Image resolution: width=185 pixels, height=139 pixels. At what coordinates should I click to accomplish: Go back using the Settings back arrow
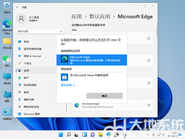coord(17,7)
